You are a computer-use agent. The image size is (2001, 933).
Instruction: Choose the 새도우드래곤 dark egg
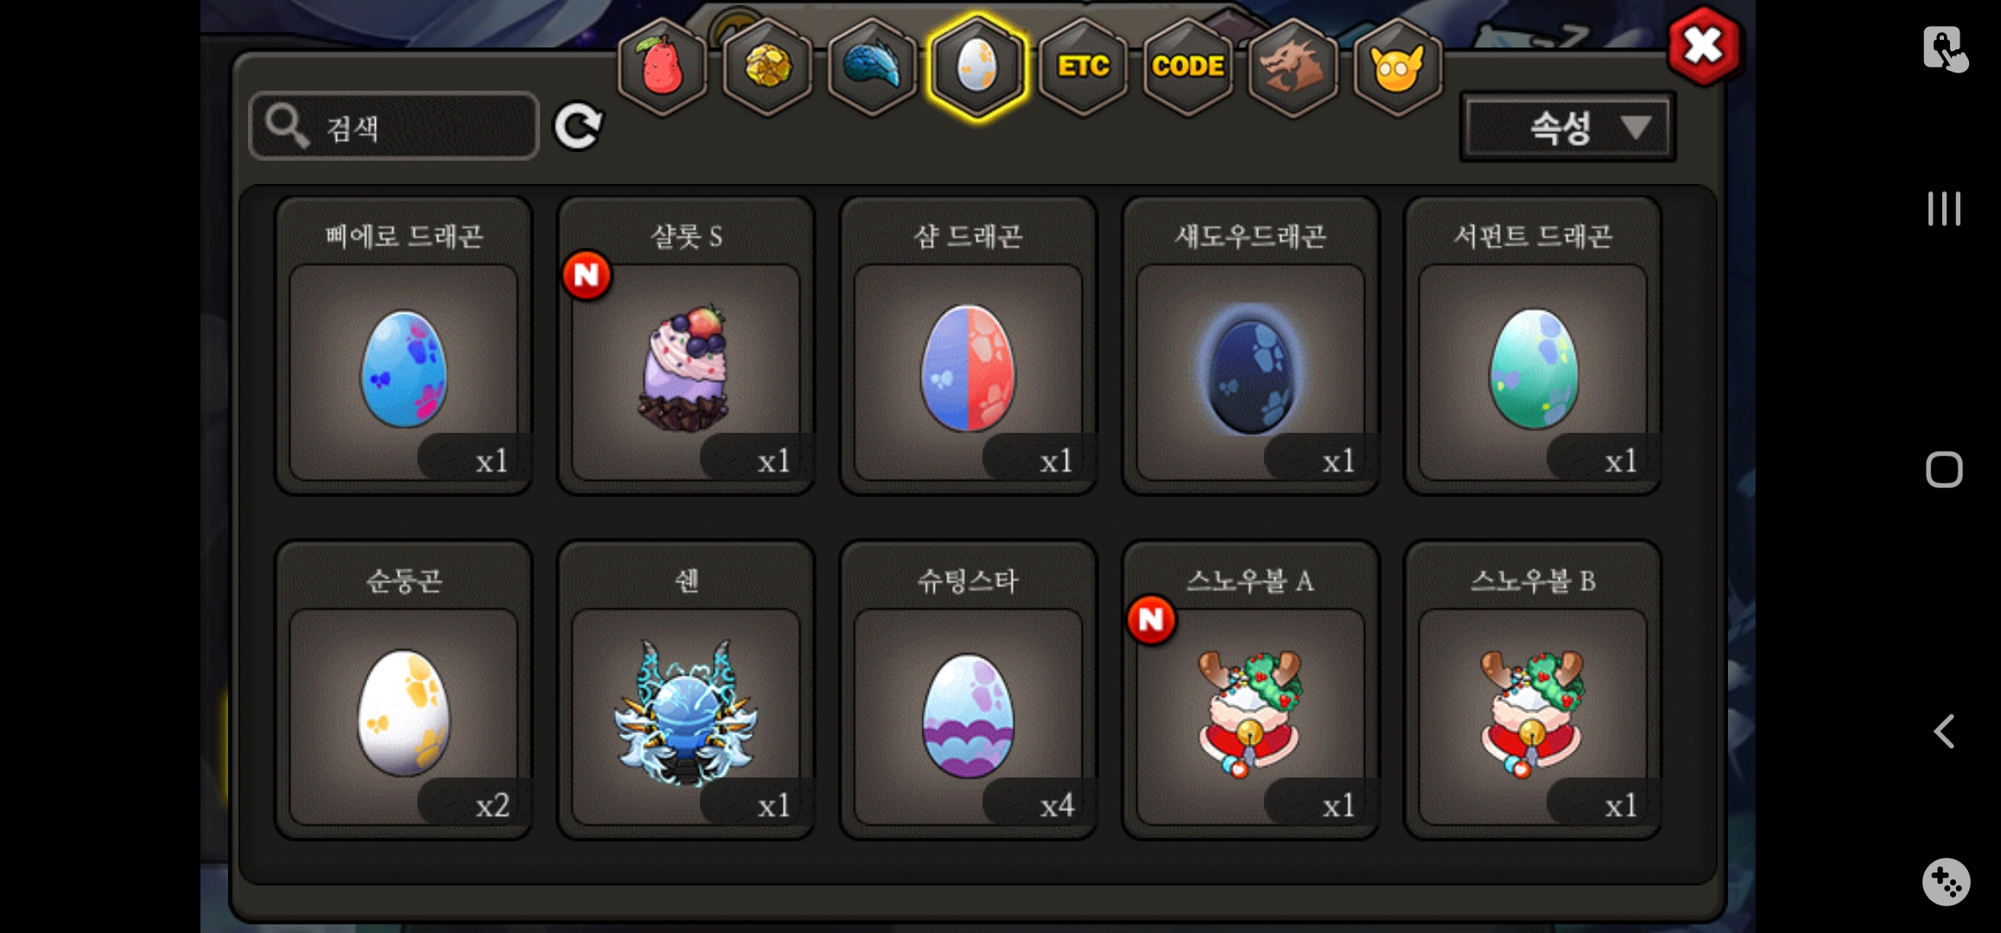click(x=1250, y=346)
